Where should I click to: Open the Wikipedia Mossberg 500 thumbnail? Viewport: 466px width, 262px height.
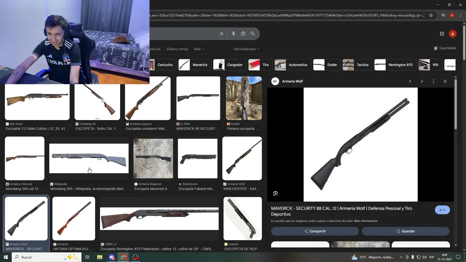[x=89, y=159]
